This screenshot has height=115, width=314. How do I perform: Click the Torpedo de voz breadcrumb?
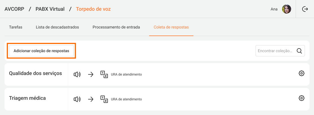tap(93, 9)
